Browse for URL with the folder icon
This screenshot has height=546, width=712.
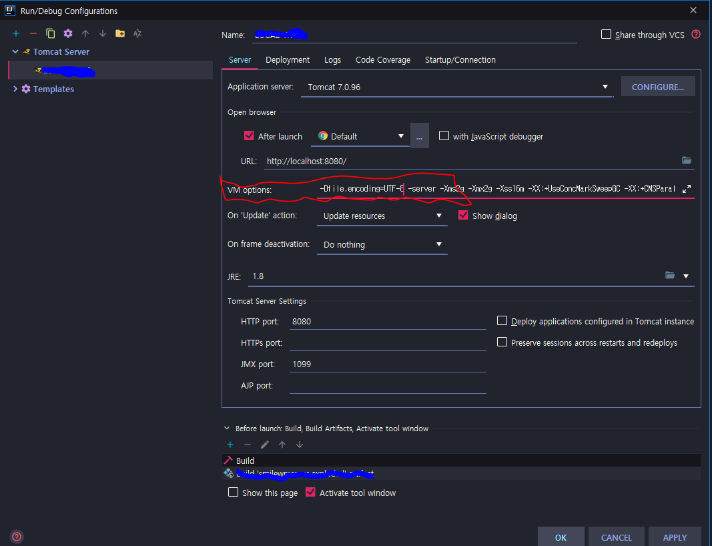coord(687,160)
